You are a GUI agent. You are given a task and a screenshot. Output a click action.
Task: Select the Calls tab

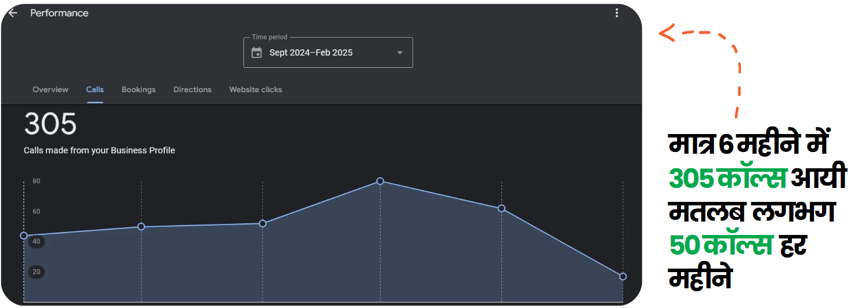[x=95, y=89]
